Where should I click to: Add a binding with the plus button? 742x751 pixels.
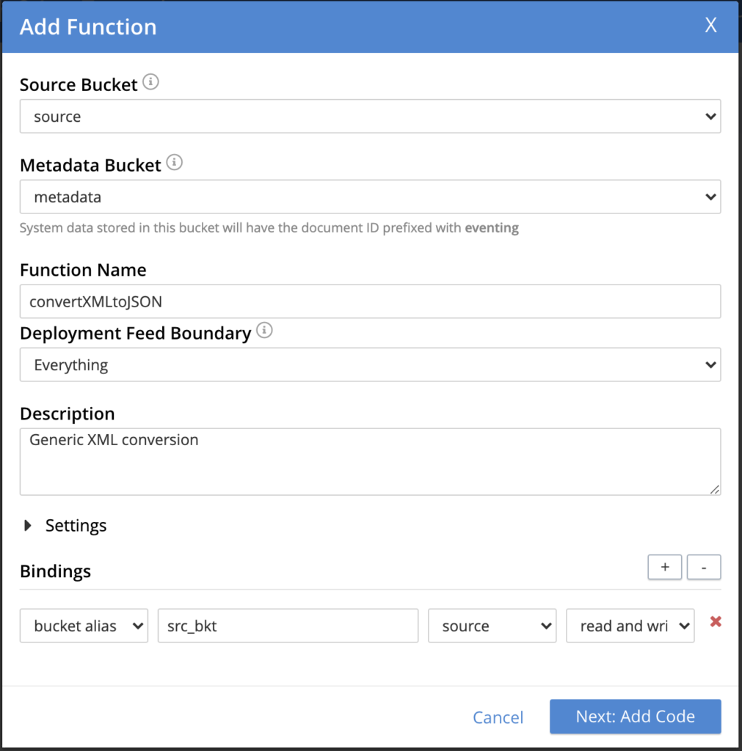point(665,568)
